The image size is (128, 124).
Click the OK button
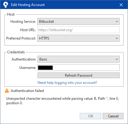pos(90,116)
